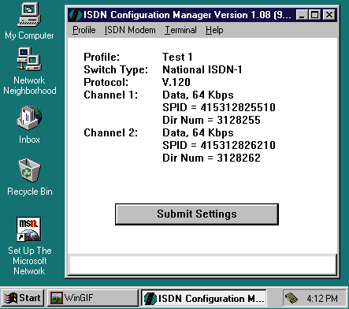Open the Windows Start button
This screenshot has width=349, height=309.
tap(23, 298)
